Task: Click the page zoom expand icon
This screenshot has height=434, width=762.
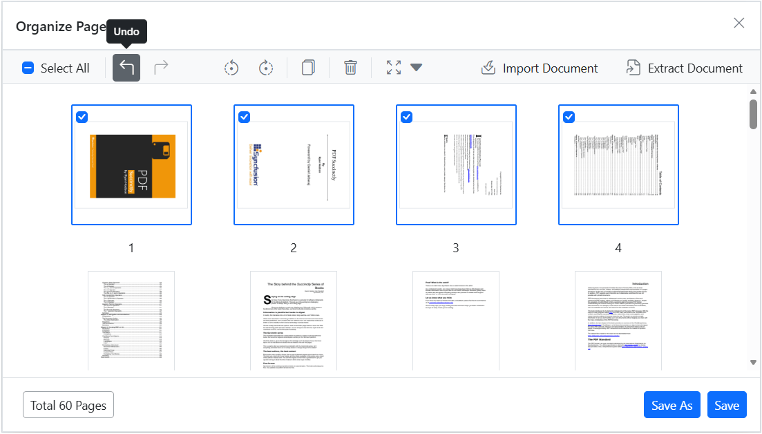Action: (x=394, y=68)
